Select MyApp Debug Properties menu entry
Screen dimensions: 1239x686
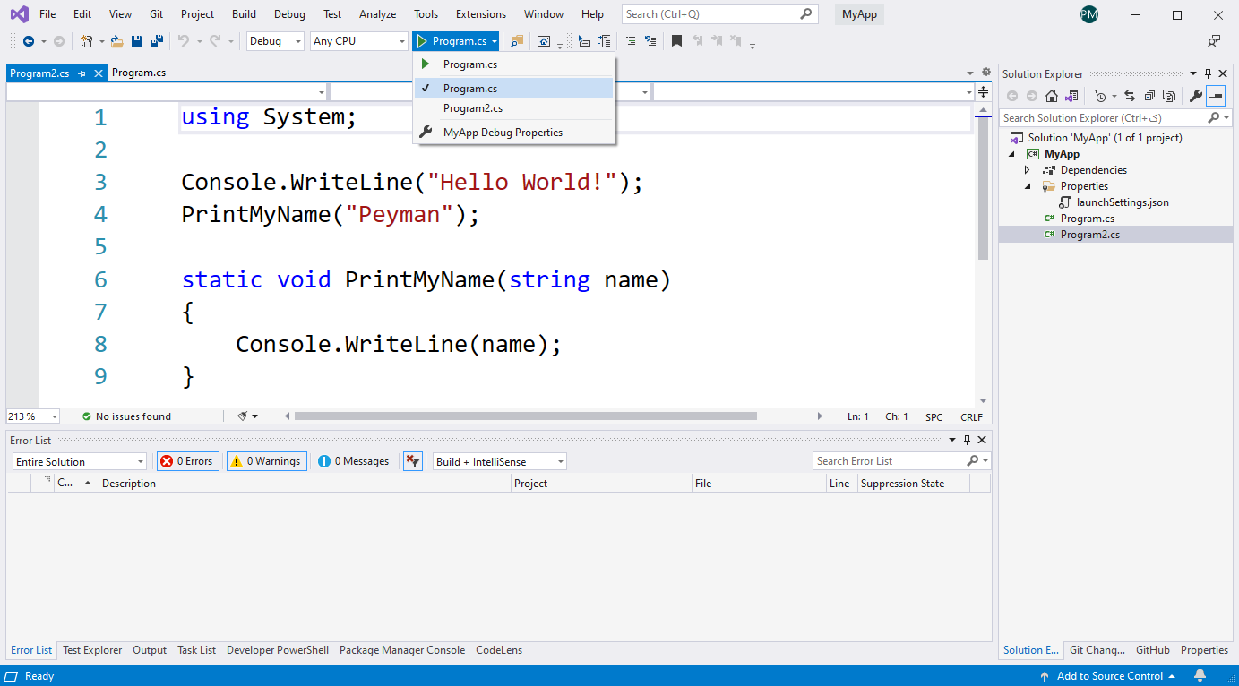tap(514, 133)
